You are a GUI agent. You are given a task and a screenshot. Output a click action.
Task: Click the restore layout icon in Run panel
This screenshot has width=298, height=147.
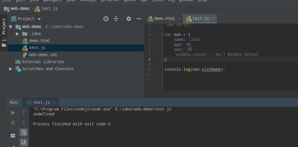13,135
